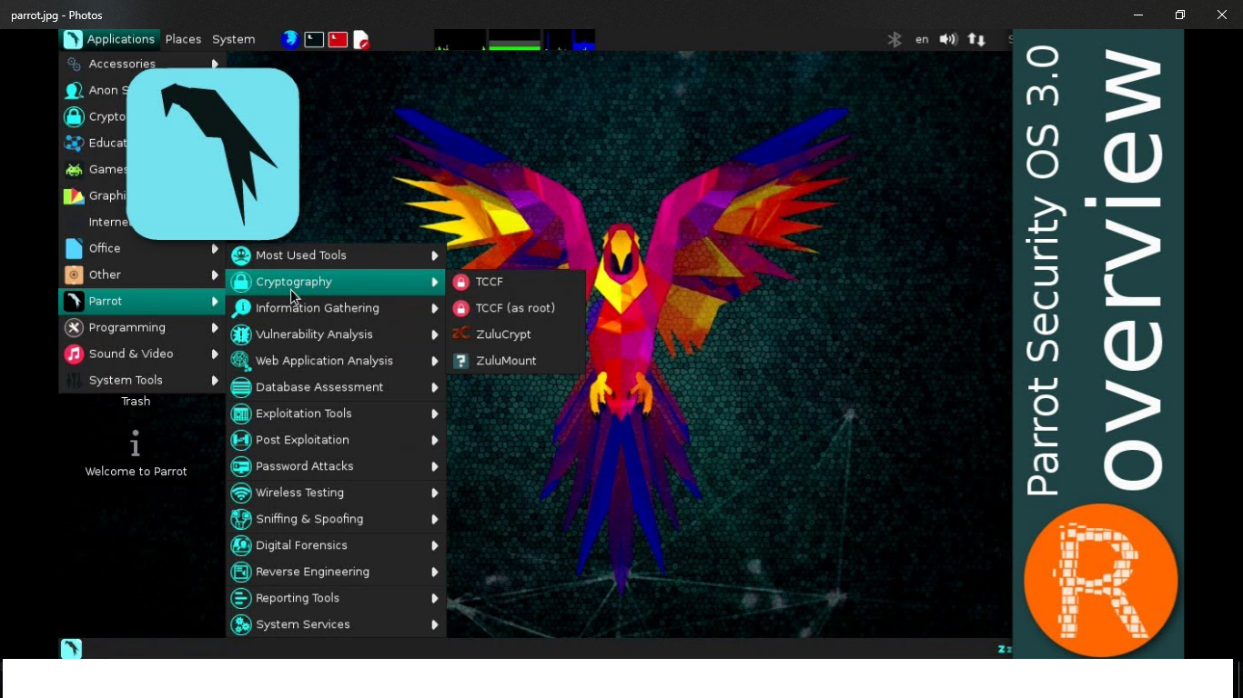
Task: Click the Sniffing & Spoofing icon
Action: point(241,519)
